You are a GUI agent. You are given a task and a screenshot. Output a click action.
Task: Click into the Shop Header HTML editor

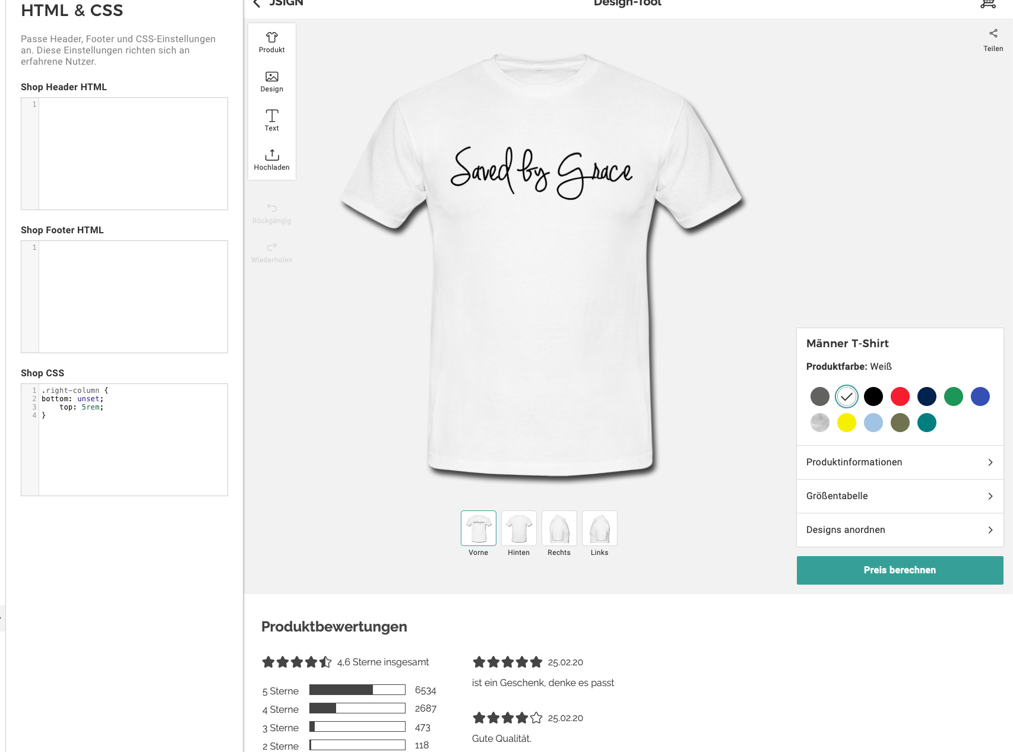tap(133, 154)
